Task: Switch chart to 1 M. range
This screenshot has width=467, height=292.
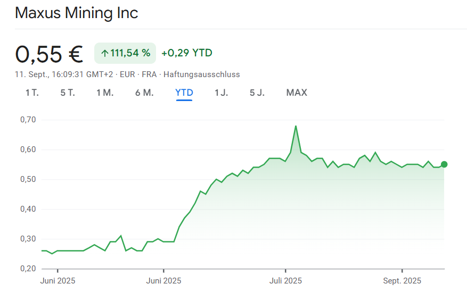Action: tap(105, 93)
